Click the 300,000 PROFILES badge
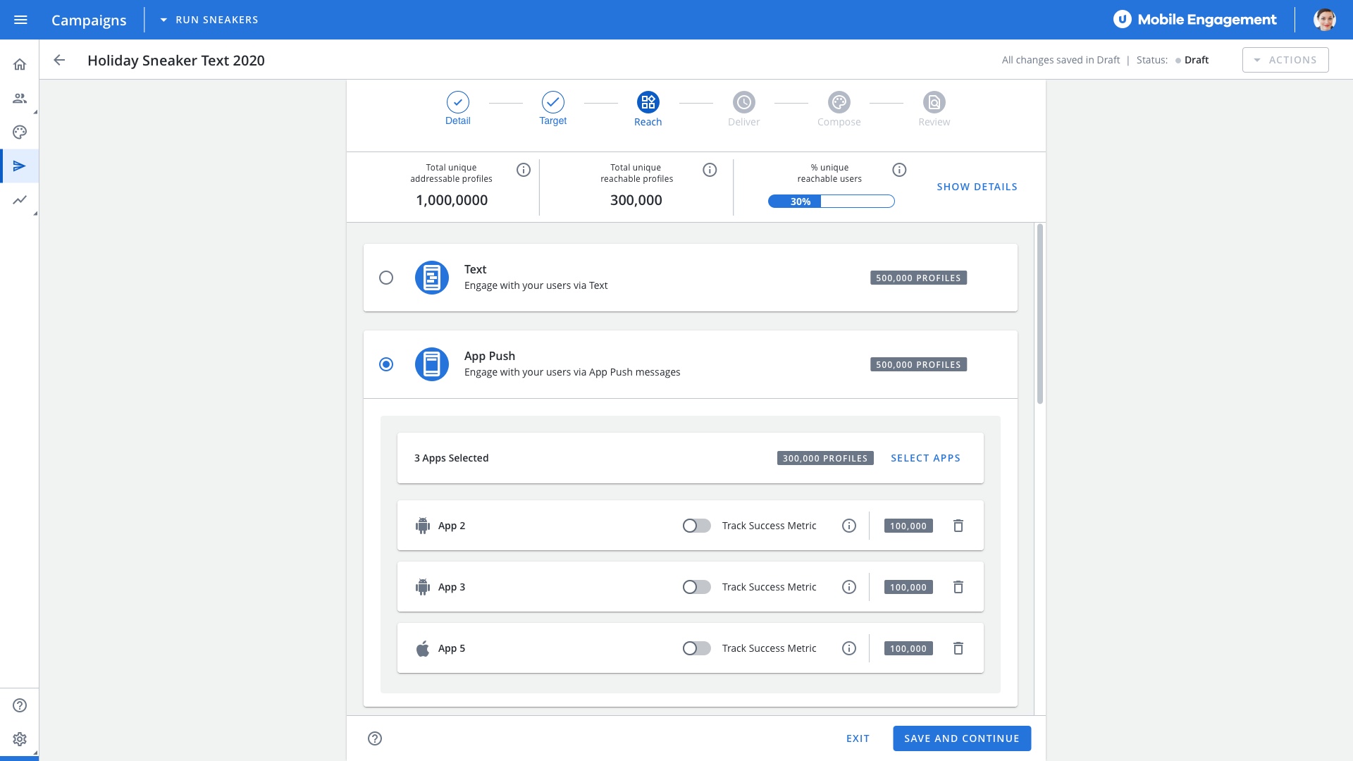 point(825,458)
